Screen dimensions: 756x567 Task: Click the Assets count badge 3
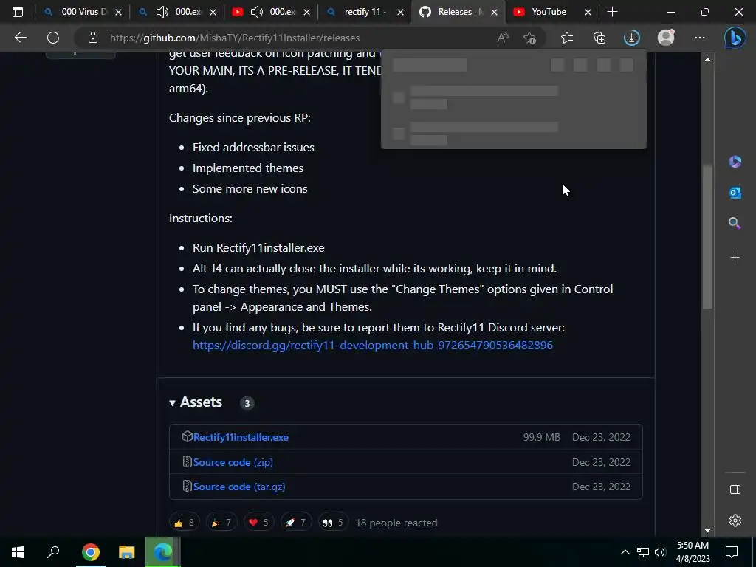pos(247,403)
